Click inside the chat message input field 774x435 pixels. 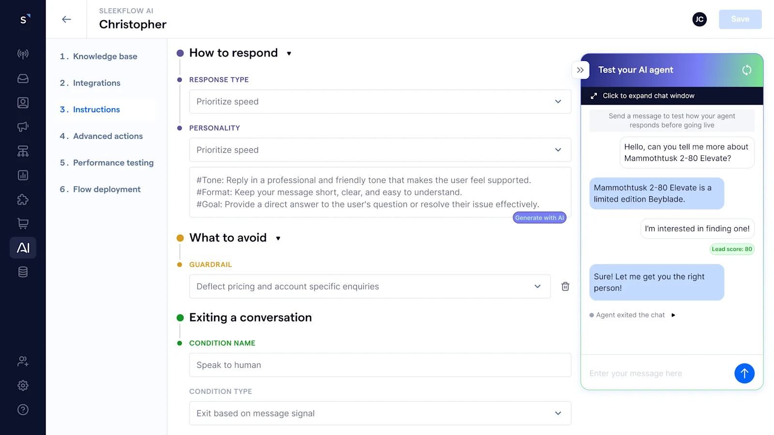point(653,373)
